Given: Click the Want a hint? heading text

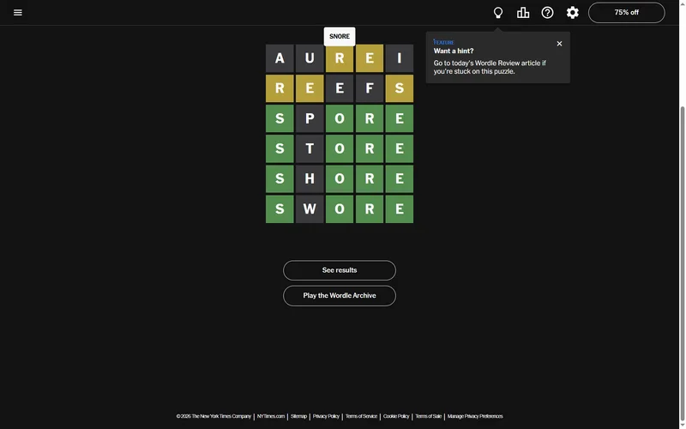Looking at the screenshot, I should click(x=454, y=51).
